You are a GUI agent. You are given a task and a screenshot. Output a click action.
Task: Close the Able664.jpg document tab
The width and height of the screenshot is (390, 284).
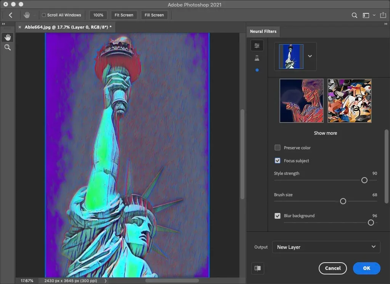tap(20, 27)
